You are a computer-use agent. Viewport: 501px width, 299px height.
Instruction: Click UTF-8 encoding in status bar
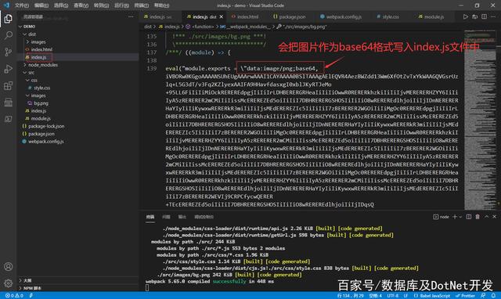[393, 296]
